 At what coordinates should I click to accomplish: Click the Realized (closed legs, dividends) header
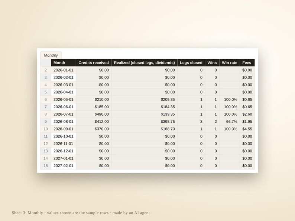[x=144, y=63]
